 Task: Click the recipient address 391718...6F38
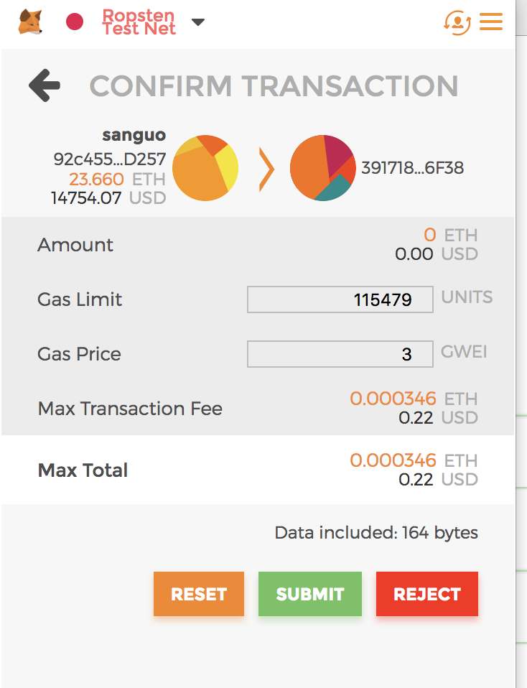tap(412, 168)
